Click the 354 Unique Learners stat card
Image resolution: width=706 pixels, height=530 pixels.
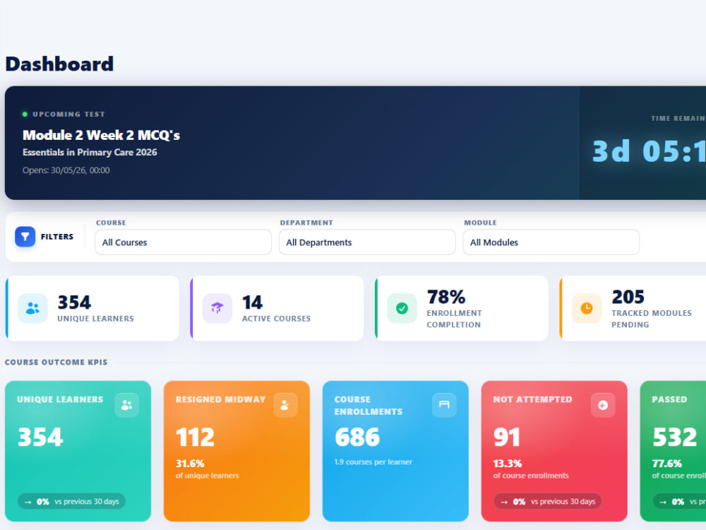pyautogui.click(x=92, y=308)
